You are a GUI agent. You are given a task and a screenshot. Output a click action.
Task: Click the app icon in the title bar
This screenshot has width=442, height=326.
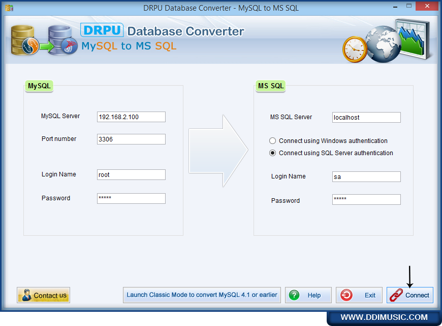point(9,8)
